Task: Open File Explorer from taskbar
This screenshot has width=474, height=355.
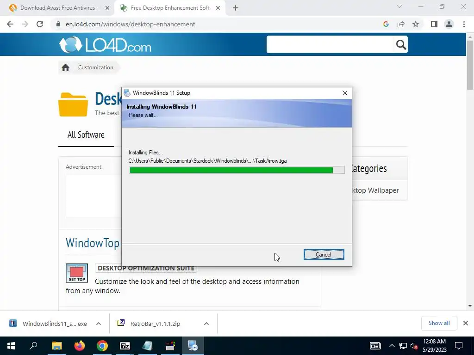Action: [56, 346]
